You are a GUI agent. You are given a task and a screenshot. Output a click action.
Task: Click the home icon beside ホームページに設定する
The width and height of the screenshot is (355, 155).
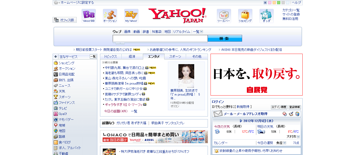tap(56, 3)
